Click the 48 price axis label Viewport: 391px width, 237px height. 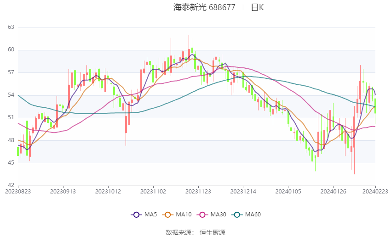(11, 140)
